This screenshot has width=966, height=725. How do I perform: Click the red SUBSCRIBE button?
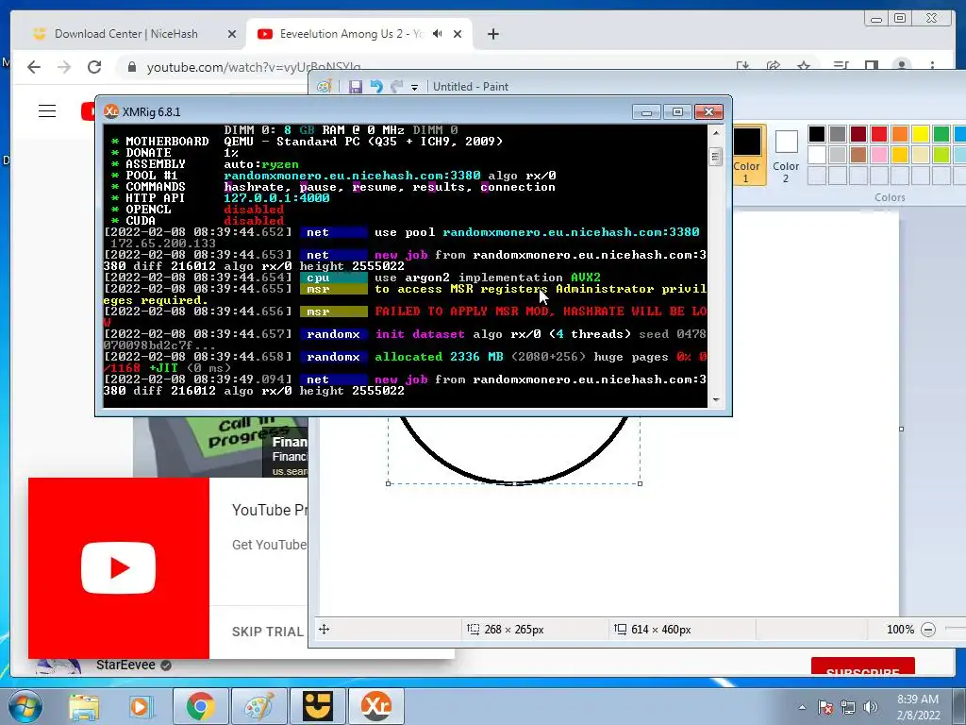pyautogui.click(x=862, y=667)
